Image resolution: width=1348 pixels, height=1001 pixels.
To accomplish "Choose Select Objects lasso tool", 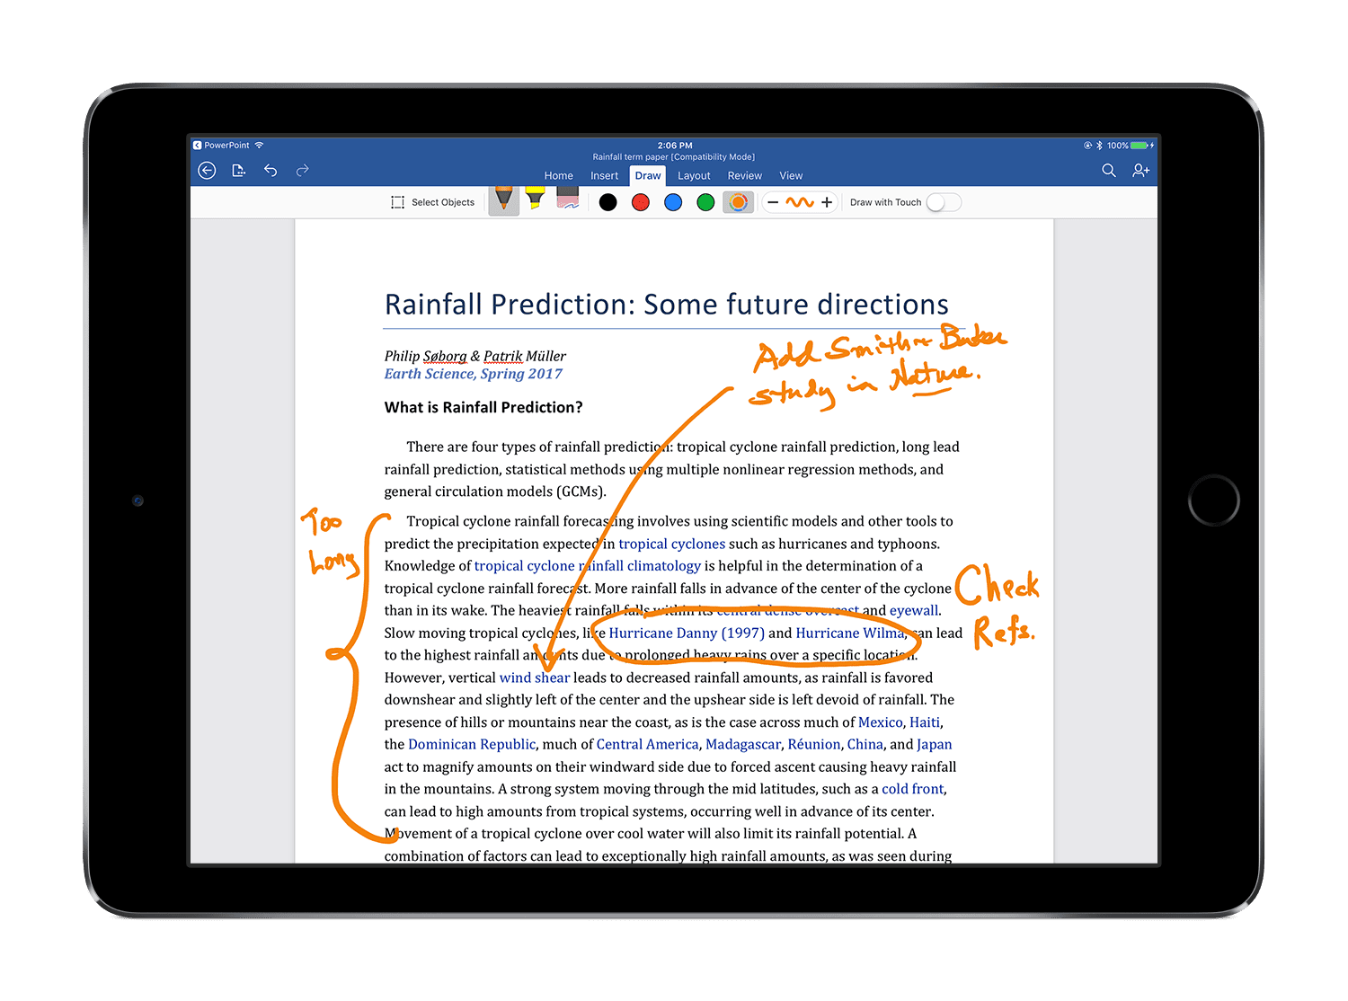I will pos(433,202).
